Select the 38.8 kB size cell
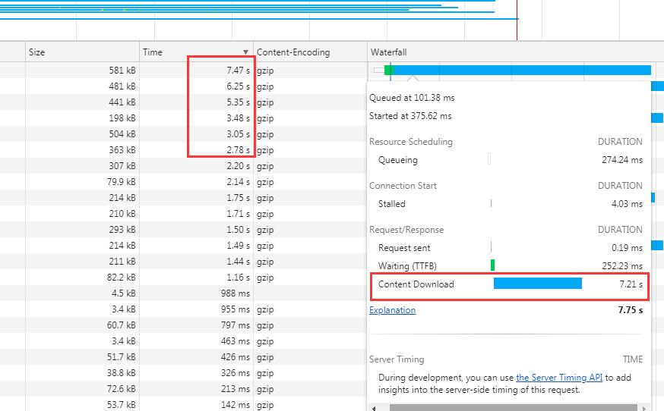Image resolution: width=664 pixels, height=411 pixels. [82, 373]
